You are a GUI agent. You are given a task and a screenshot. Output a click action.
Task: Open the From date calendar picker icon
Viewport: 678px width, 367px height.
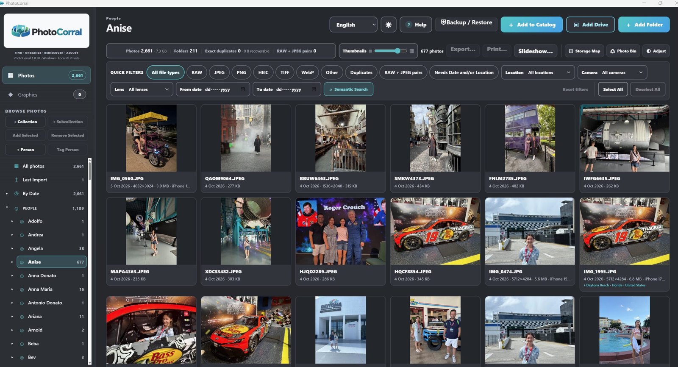click(x=243, y=89)
